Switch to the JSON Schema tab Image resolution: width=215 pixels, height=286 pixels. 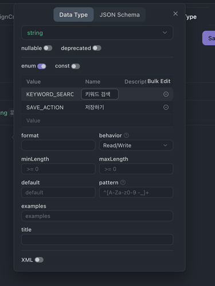119,15
